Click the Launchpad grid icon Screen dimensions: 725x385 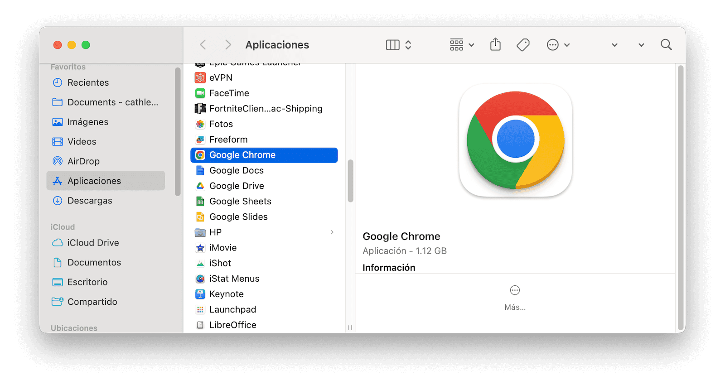click(x=200, y=309)
